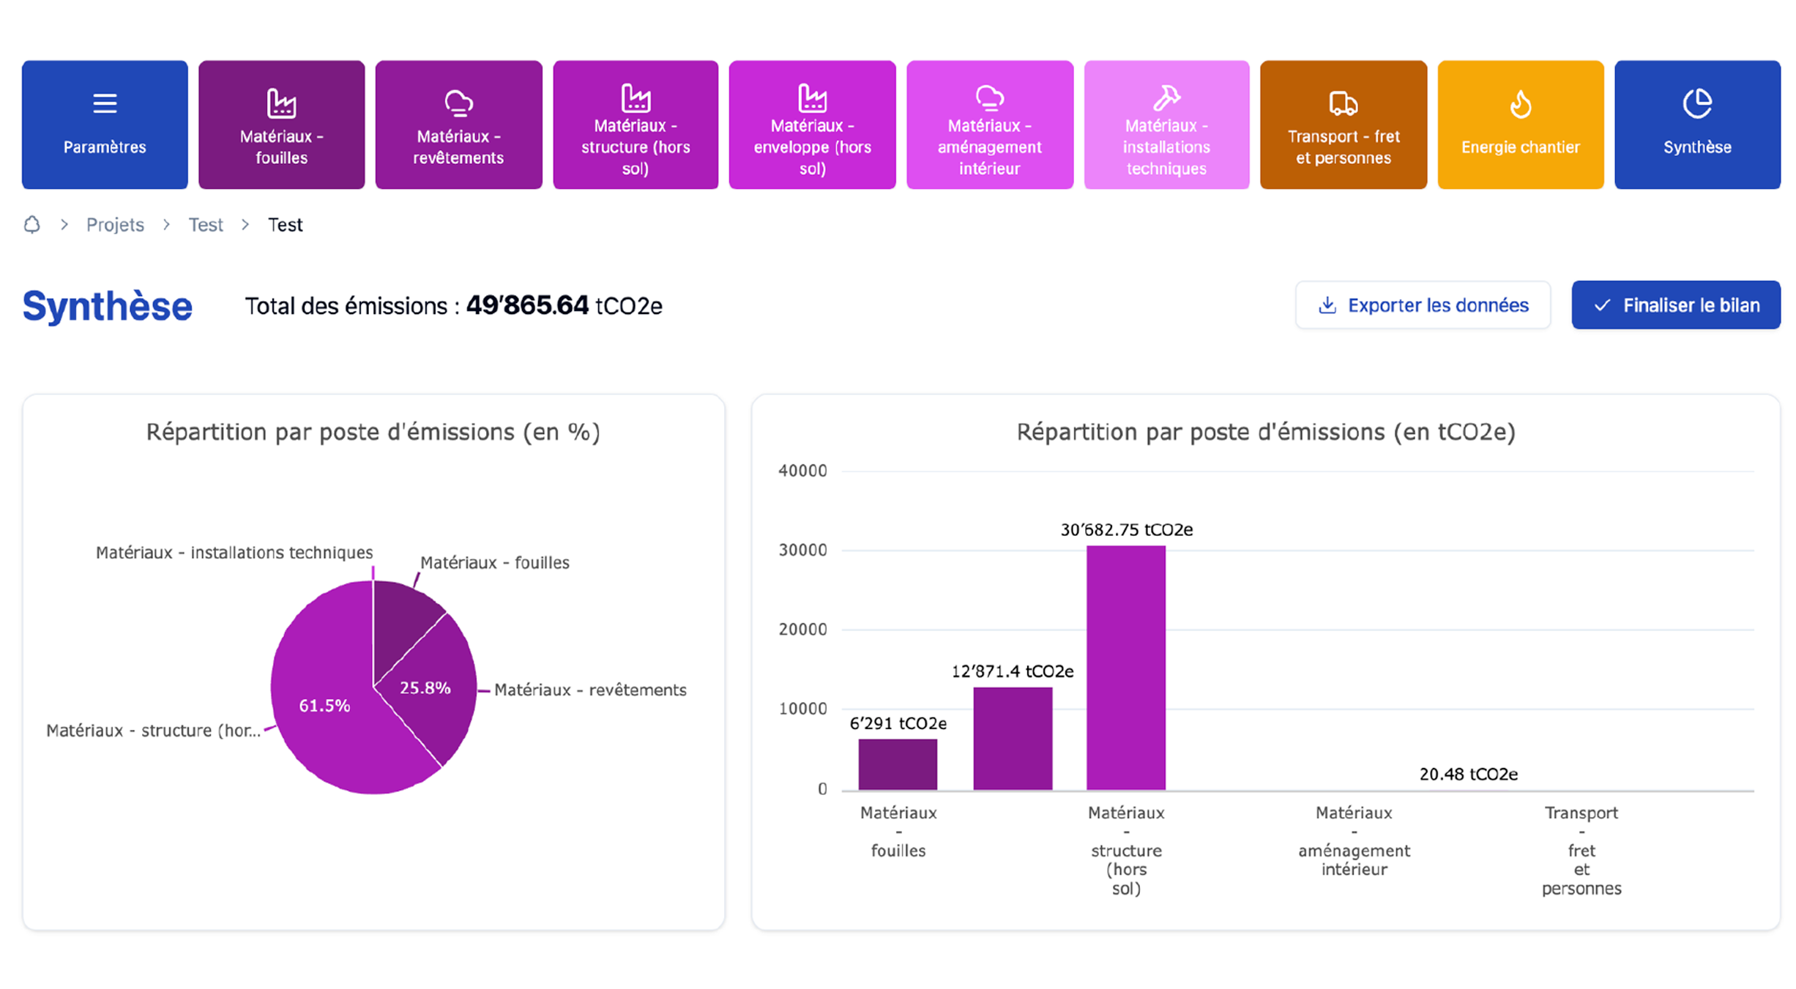Click the Projets breadcrumb link
This screenshot has height=989, width=1796.
[115, 225]
